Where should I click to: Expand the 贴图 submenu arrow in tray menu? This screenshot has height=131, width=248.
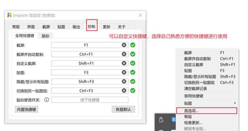tap(235, 103)
